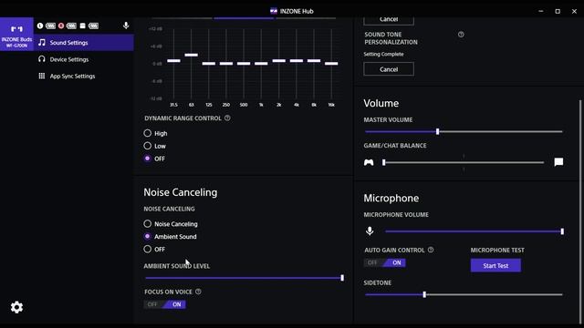584x328 pixels.
Task: Click the grid App Sync Settings icon
Action: click(42, 76)
